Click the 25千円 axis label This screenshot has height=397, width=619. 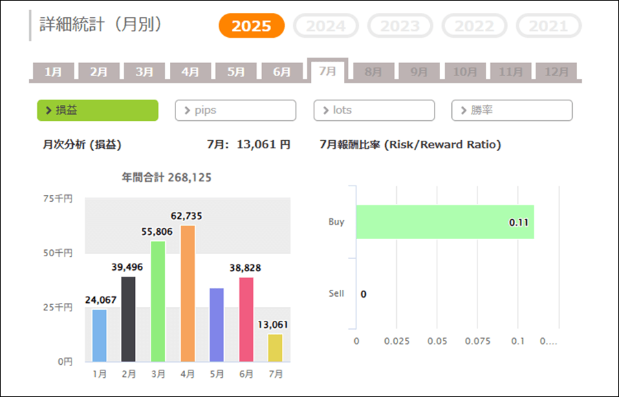point(58,308)
